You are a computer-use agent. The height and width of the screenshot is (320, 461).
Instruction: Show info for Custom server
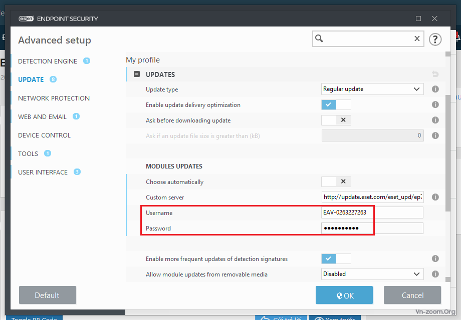click(435, 197)
